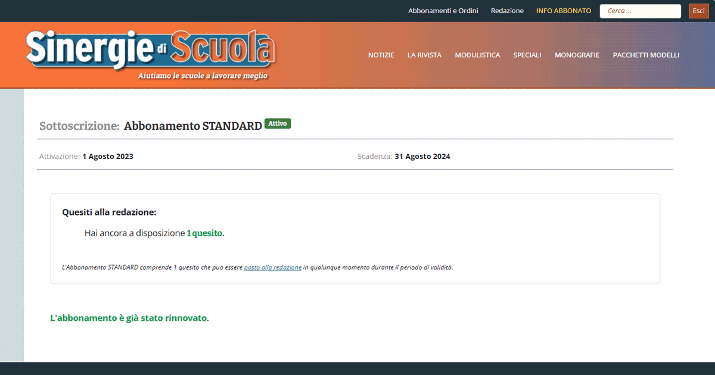This screenshot has height=375, width=715.
Task: Open the NOTIZIE menu
Action: [x=381, y=55]
